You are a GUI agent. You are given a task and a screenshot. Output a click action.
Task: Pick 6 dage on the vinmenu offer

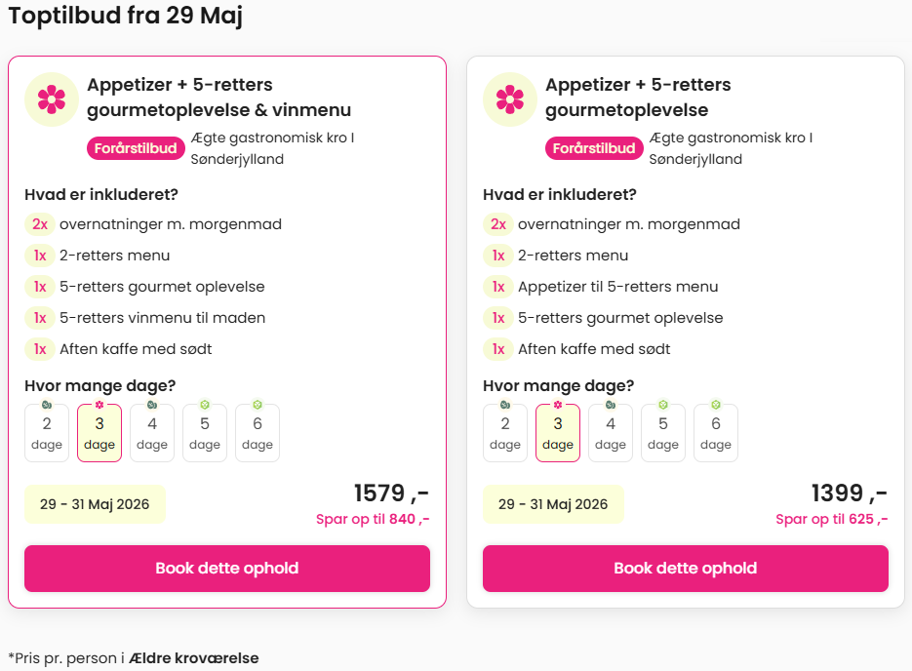click(258, 433)
